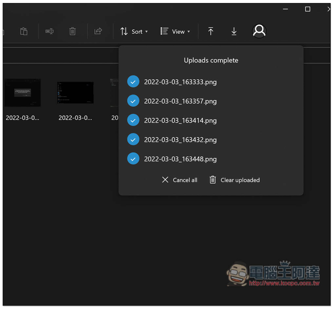
Task: Click the Paste clipboard icon in toolbar
Action: (x=24, y=32)
